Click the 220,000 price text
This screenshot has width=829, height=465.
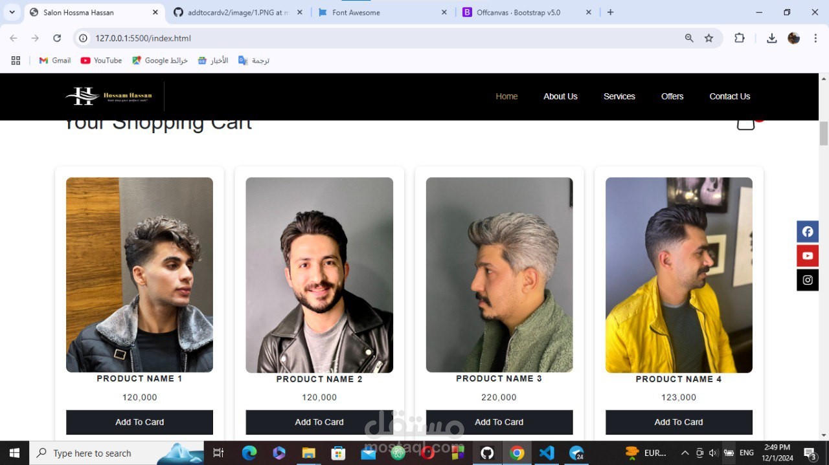click(499, 397)
